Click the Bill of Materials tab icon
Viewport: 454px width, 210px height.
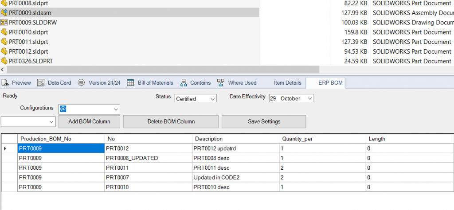coord(130,83)
